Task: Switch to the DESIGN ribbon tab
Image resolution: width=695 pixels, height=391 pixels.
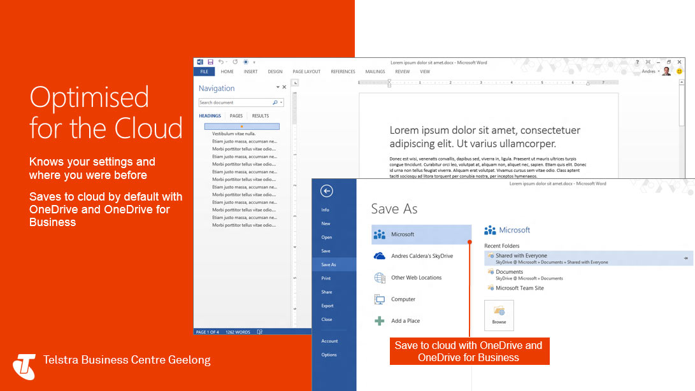Action: [275, 71]
